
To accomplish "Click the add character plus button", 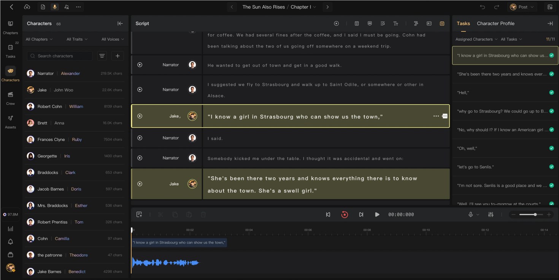I will coord(118,56).
